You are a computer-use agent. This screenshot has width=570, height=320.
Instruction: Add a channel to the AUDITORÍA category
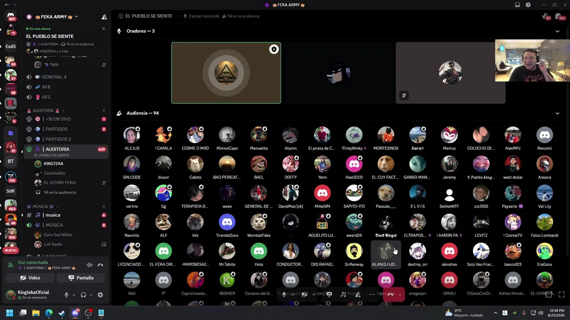[x=104, y=110]
